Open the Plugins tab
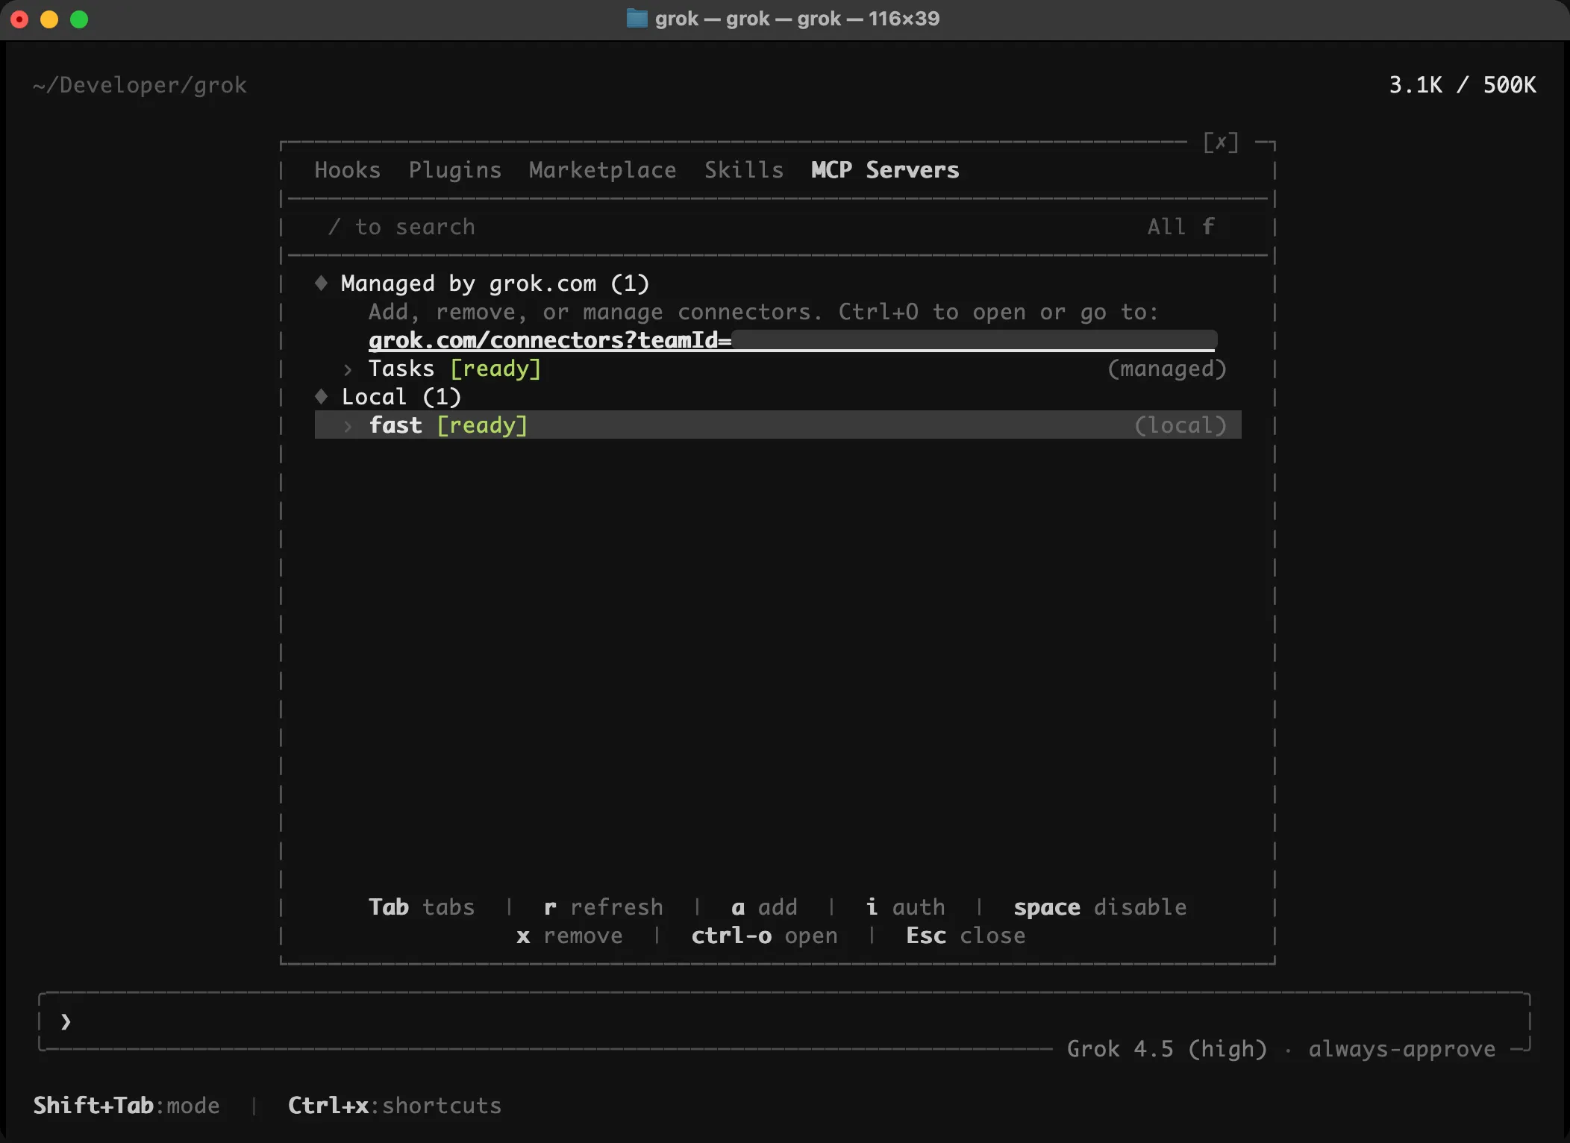 [454, 170]
